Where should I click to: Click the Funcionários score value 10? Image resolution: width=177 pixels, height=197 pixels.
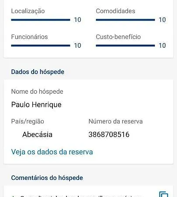77,46
